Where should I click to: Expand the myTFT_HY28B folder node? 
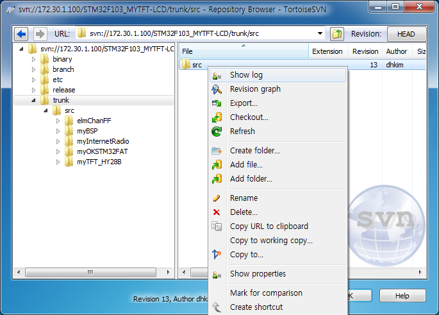click(58, 162)
